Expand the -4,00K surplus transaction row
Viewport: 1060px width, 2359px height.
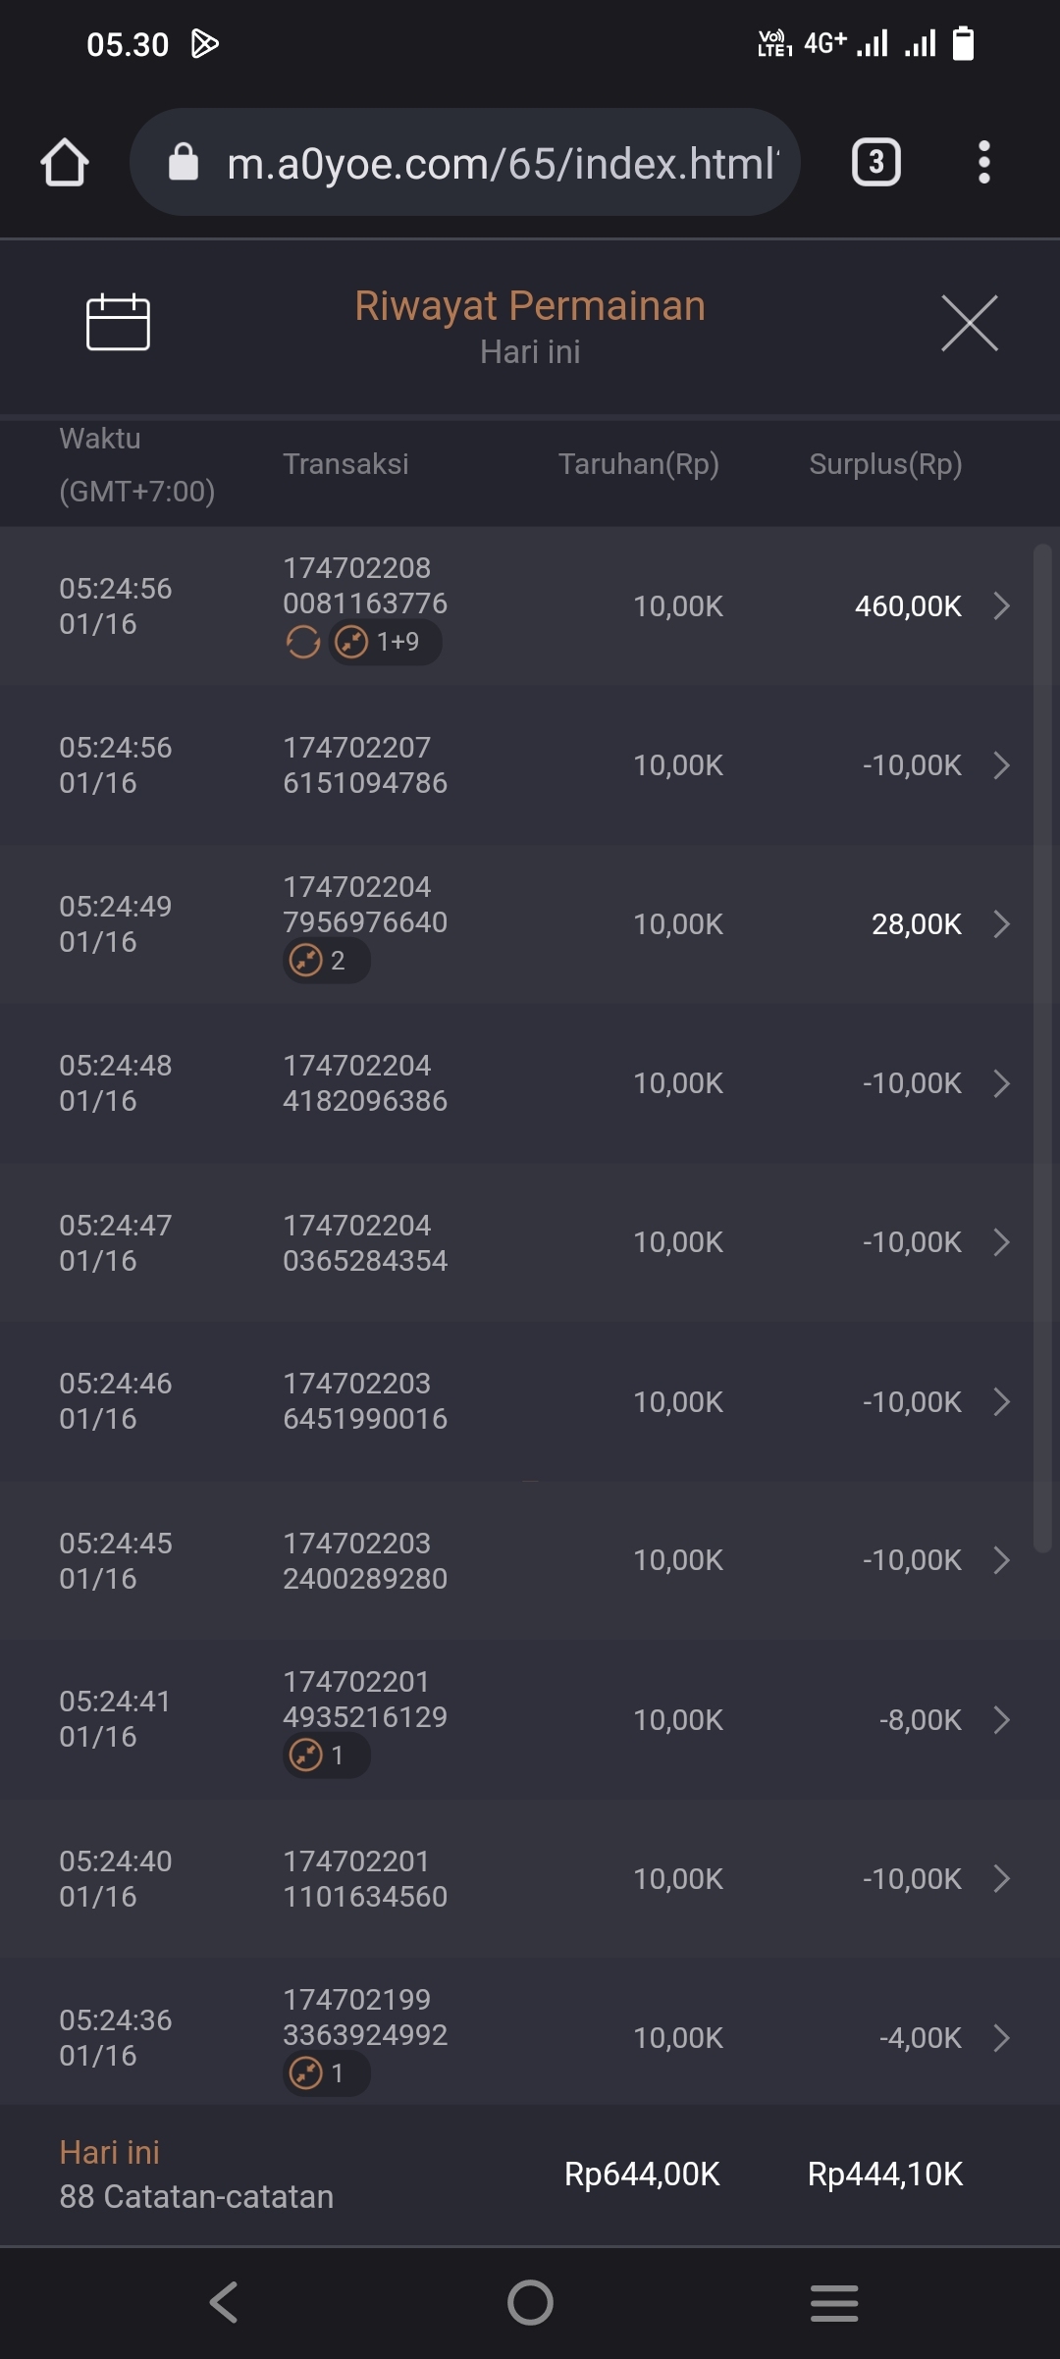click(1001, 2038)
